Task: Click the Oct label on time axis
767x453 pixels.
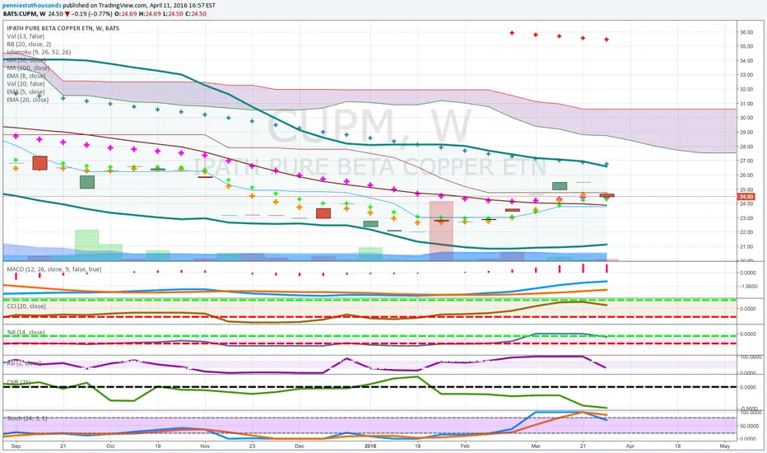Action: click(x=110, y=446)
